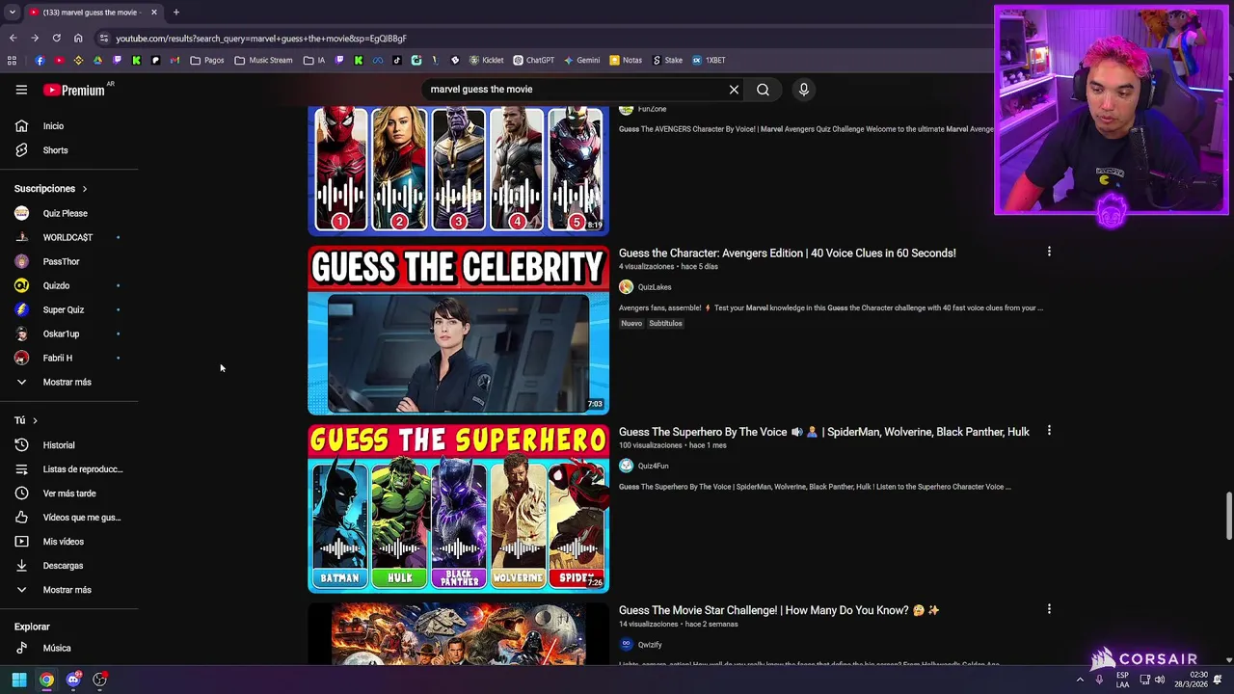The image size is (1234, 694).
Task: Open title Guess The Superhero By The Voice
Action: (824, 432)
